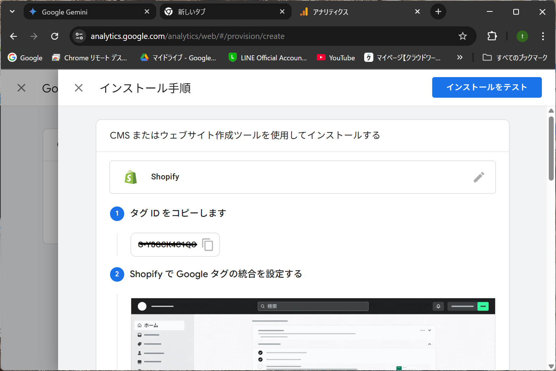The image size is (556, 371).
Task: Close the インストール手順 panel
Action: (x=79, y=88)
